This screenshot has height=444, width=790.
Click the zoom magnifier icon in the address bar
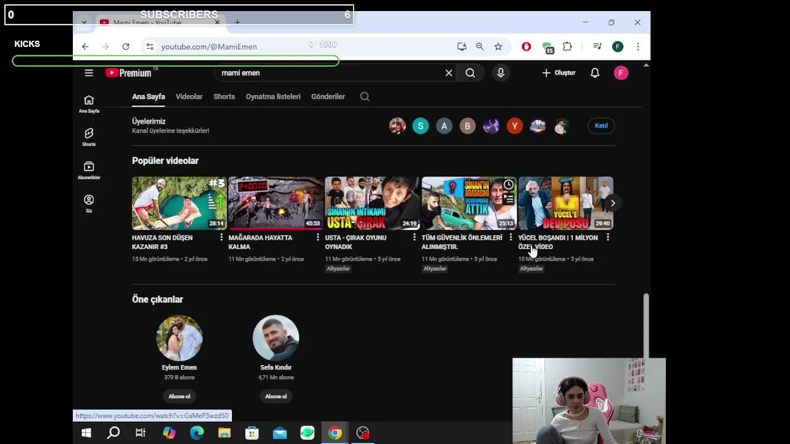(480, 46)
